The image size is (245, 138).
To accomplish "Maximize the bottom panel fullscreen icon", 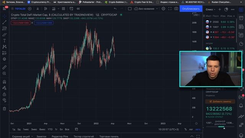I will (x=198, y=136).
